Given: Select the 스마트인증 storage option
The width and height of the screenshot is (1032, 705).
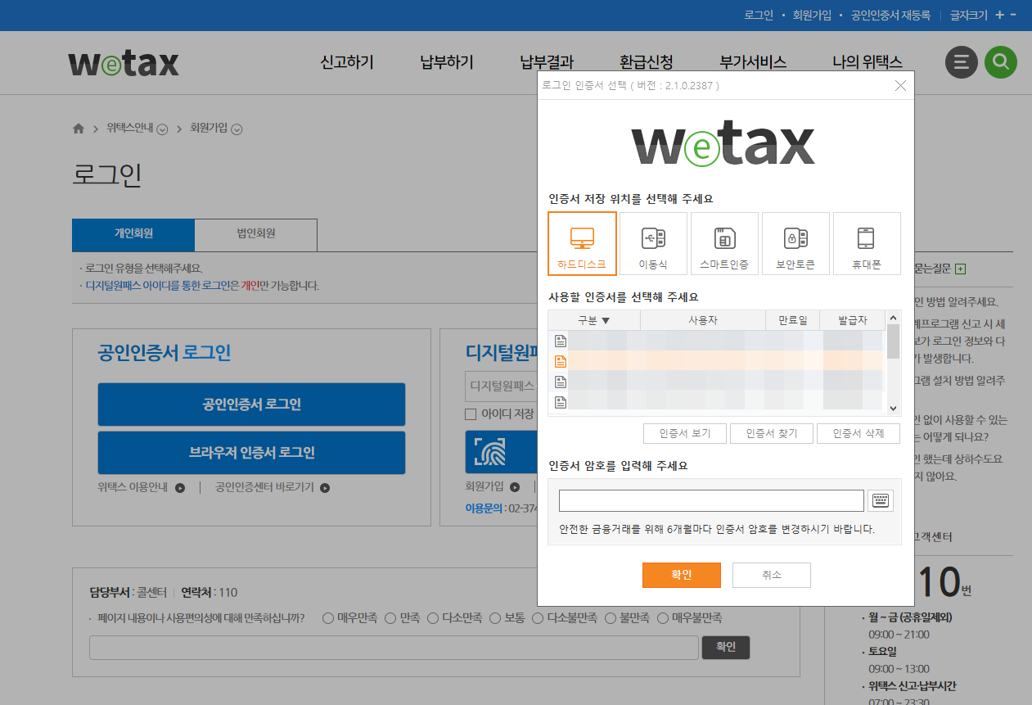Looking at the screenshot, I should 724,243.
